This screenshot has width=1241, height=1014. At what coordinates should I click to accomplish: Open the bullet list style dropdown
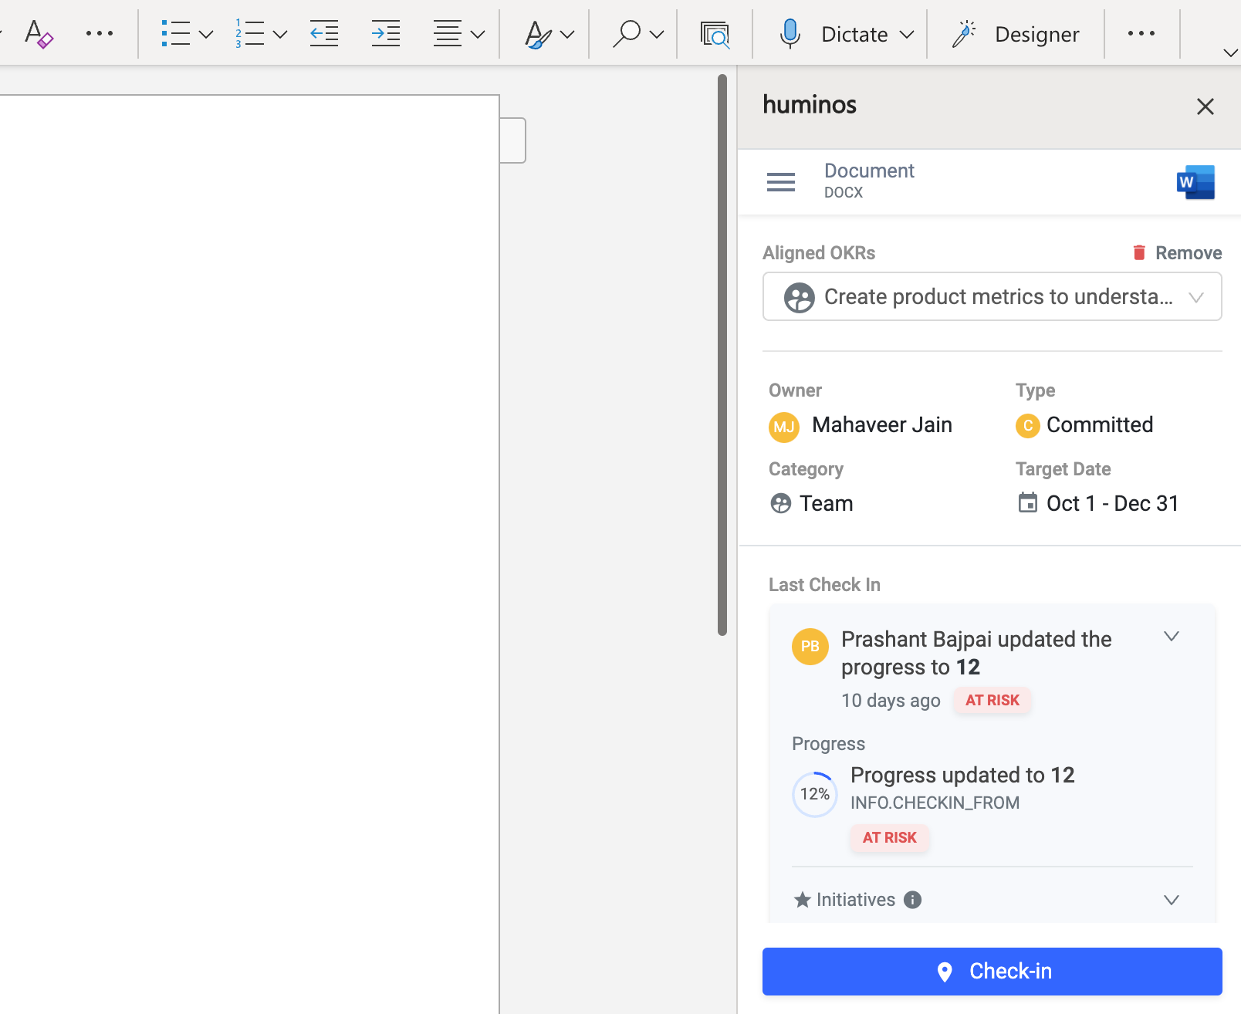[x=206, y=35]
